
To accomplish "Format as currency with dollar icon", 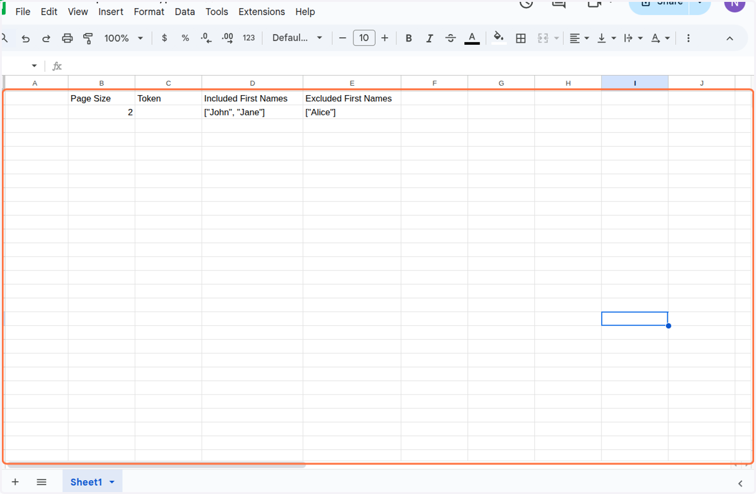I will point(164,38).
